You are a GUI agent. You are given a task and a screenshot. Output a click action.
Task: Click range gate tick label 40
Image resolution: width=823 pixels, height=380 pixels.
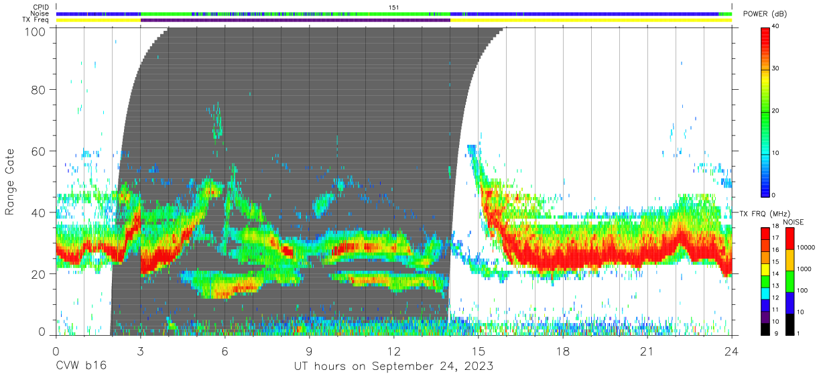[39, 212]
